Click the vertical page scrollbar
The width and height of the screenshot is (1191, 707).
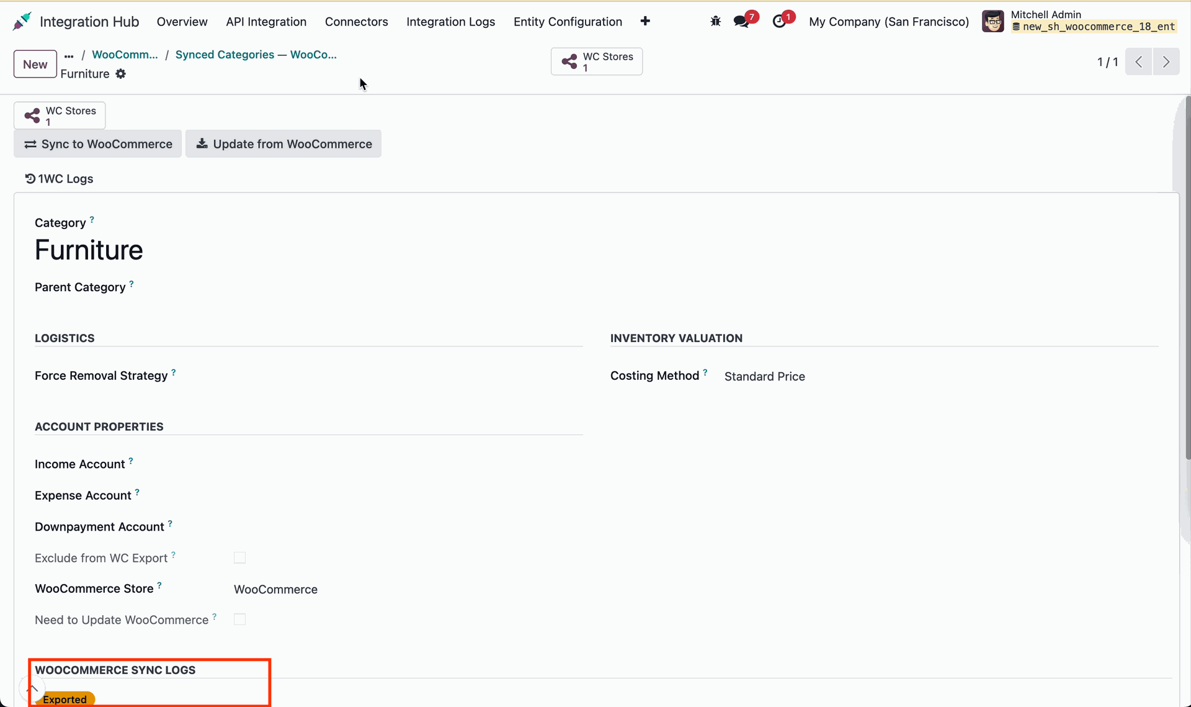tap(1188, 277)
